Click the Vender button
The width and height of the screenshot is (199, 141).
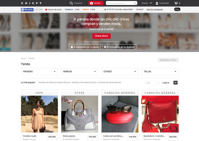(96, 3)
